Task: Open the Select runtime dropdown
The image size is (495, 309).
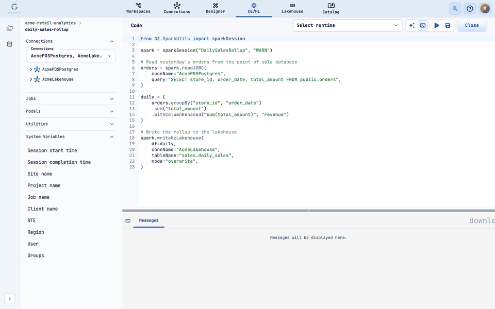Action: point(348,26)
